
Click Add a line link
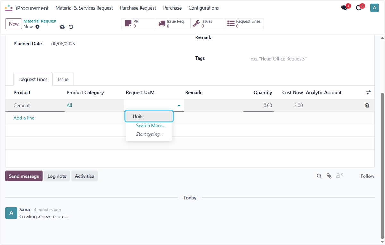pyautogui.click(x=24, y=118)
